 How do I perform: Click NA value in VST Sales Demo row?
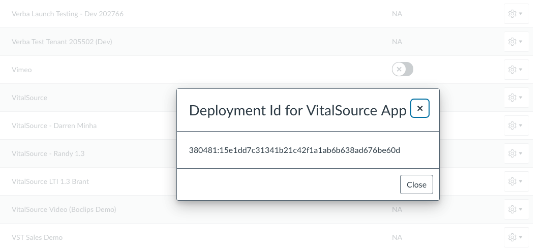[x=397, y=237]
